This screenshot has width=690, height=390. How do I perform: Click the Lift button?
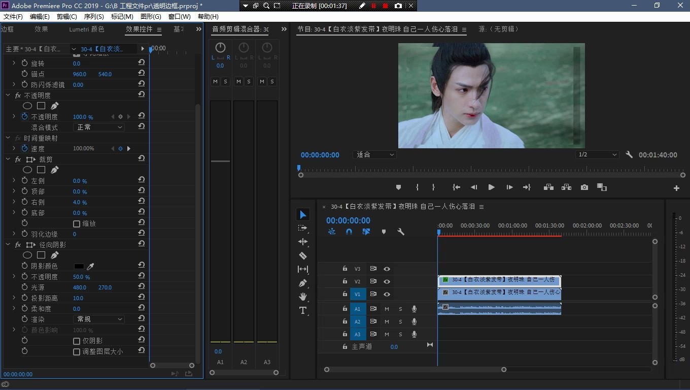pos(548,187)
